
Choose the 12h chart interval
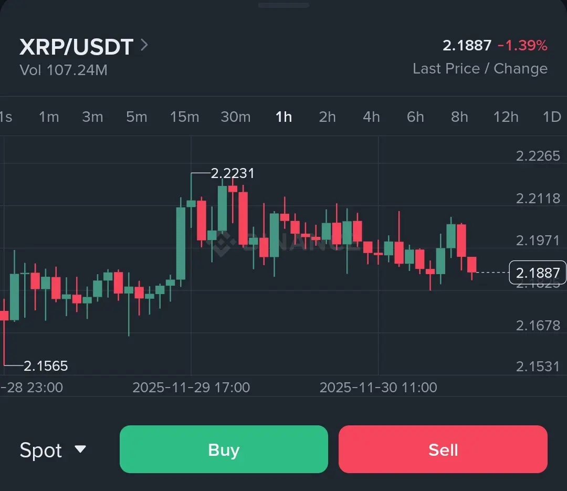point(506,117)
